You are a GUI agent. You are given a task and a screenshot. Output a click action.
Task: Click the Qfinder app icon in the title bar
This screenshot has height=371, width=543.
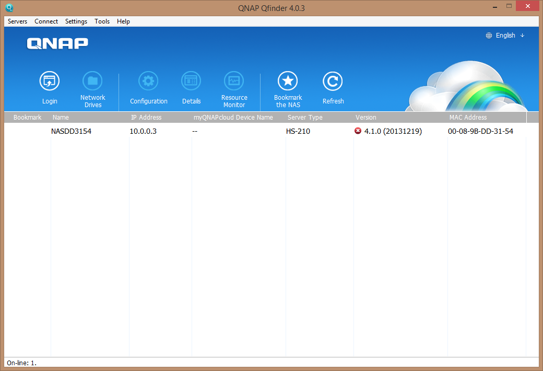pyautogui.click(x=9, y=8)
